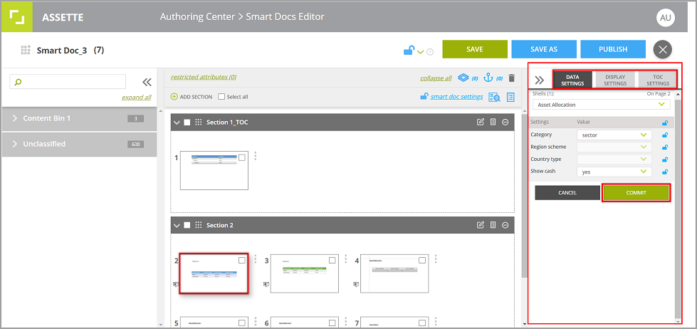
Task: Check the Section 2 header checkbox
Action: [187, 225]
